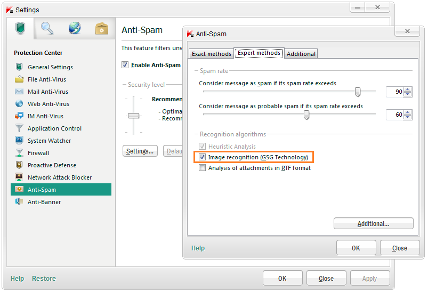Click the Mail Anti-Virus envelope icon
428x292 pixels.
pyautogui.click(x=19, y=92)
